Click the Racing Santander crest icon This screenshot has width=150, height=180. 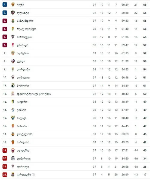13,21
